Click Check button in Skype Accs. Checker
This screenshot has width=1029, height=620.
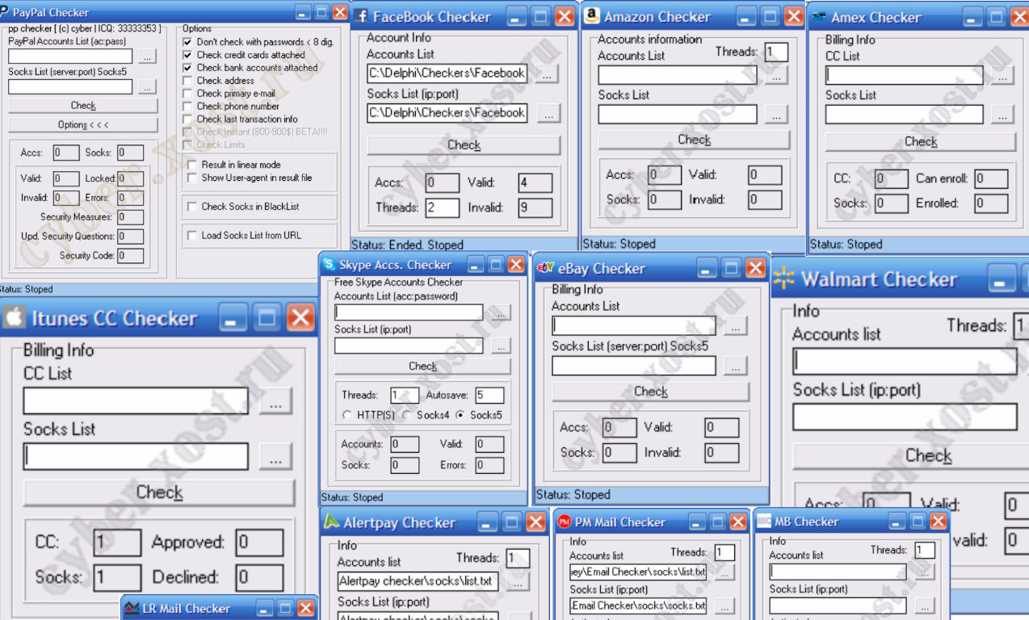pyautogui.click(x=422, y=367)
